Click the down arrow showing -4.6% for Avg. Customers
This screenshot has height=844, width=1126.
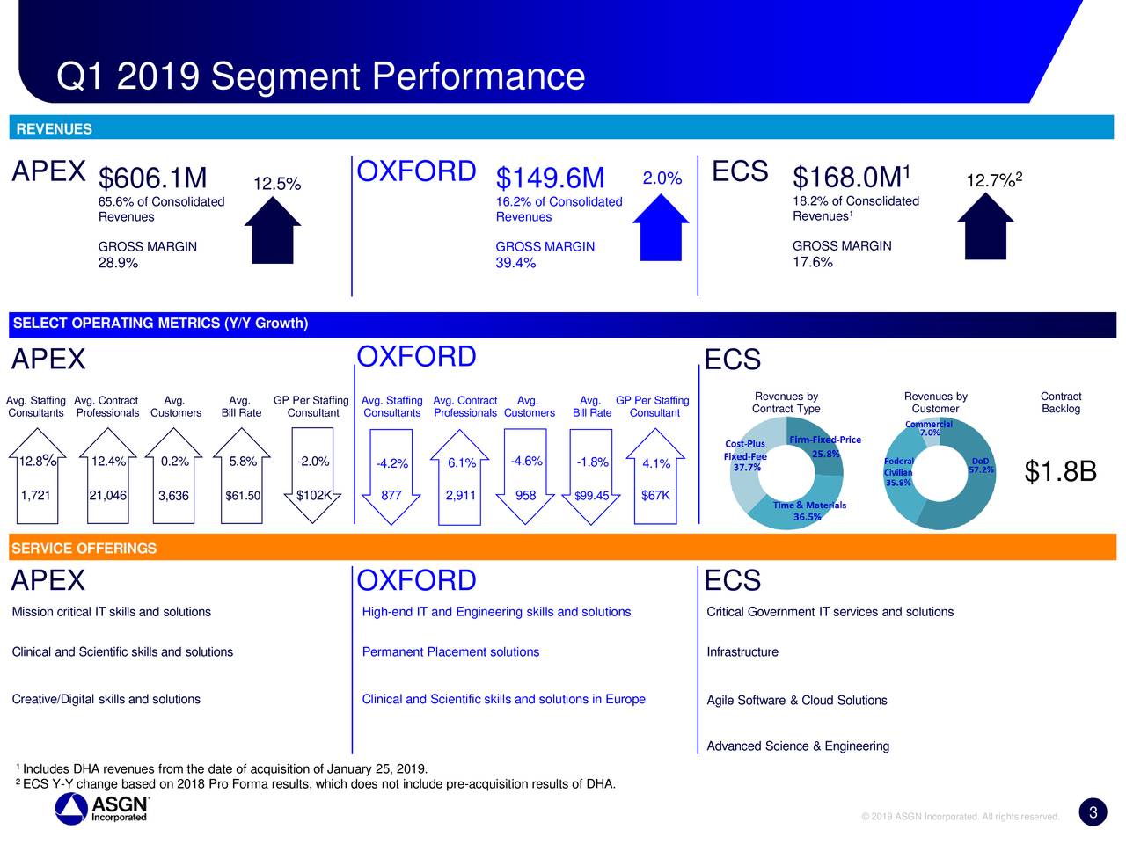click(x=525, y=475)
